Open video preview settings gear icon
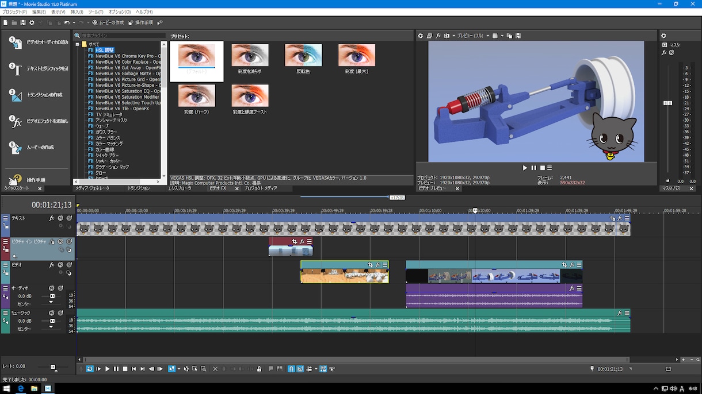The image size is (702, 394). [421, 36]
